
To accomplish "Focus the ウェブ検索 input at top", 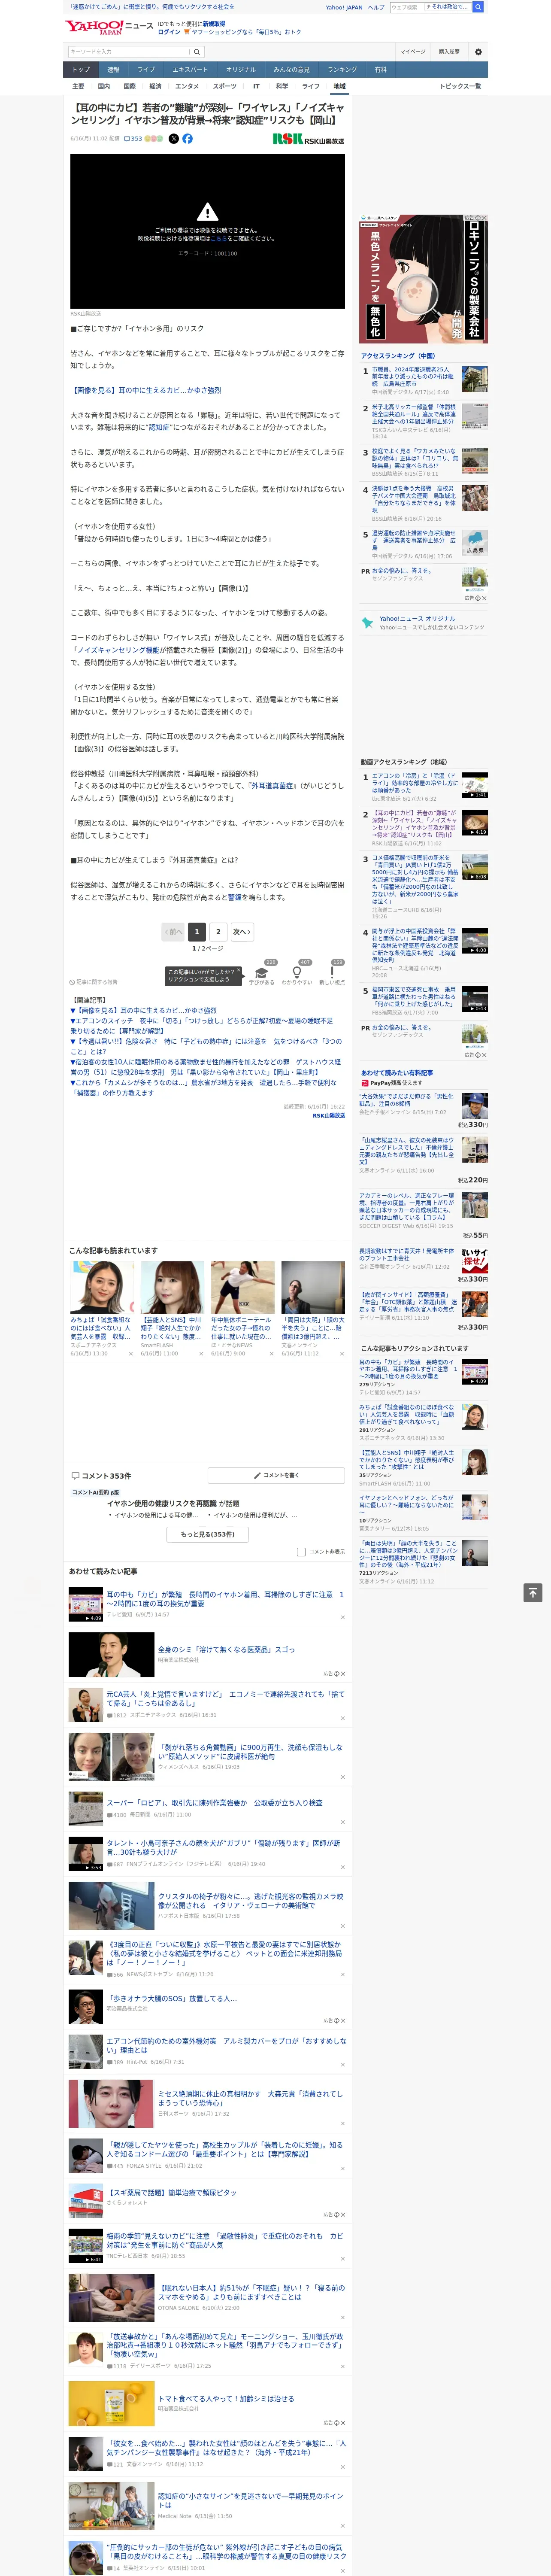I will tap(406, 7).
